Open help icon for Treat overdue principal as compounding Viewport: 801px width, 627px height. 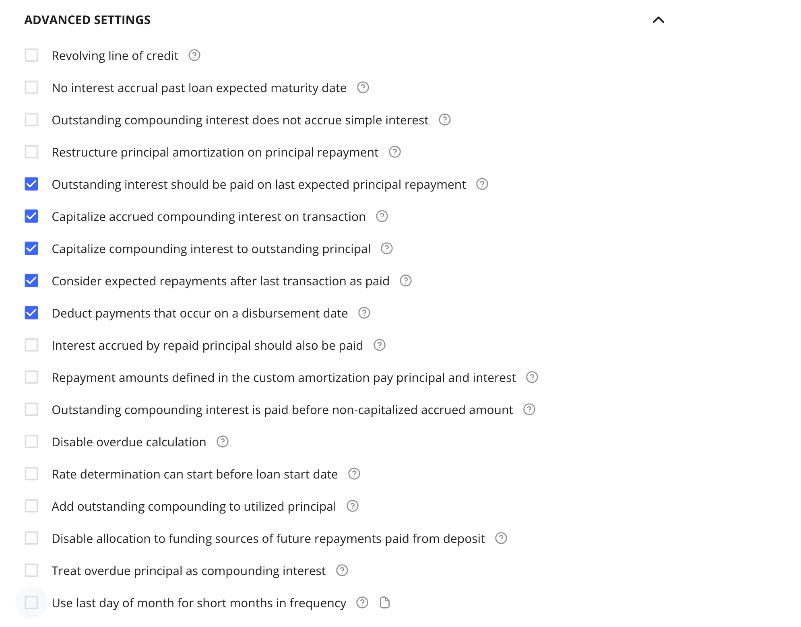tap(342, 570)
